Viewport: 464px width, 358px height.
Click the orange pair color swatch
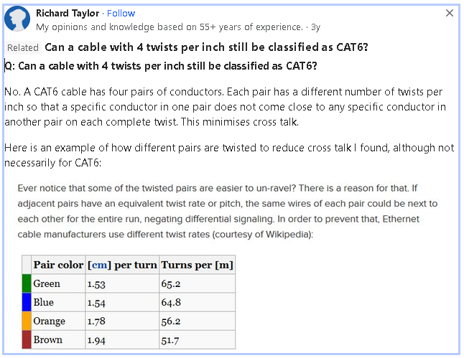point(27,321)
